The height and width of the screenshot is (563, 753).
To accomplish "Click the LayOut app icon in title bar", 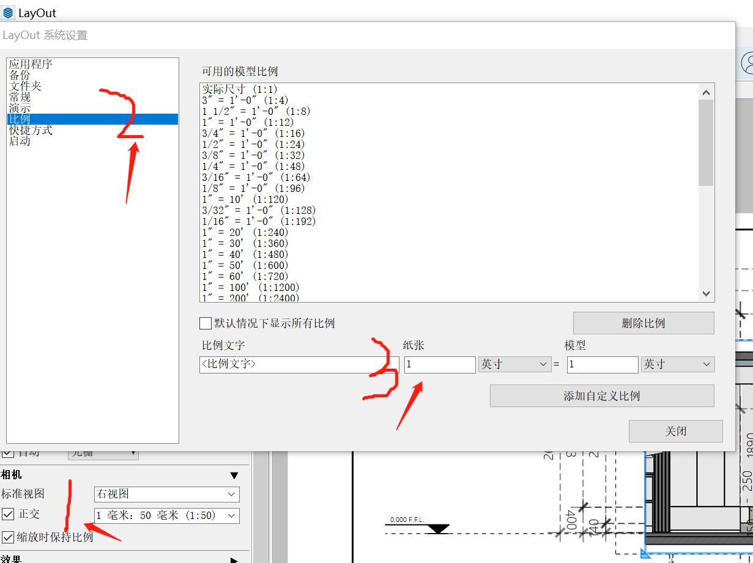I will pos(8,12).
